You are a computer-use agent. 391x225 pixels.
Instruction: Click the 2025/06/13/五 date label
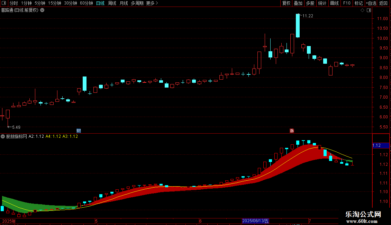[255, 221]
